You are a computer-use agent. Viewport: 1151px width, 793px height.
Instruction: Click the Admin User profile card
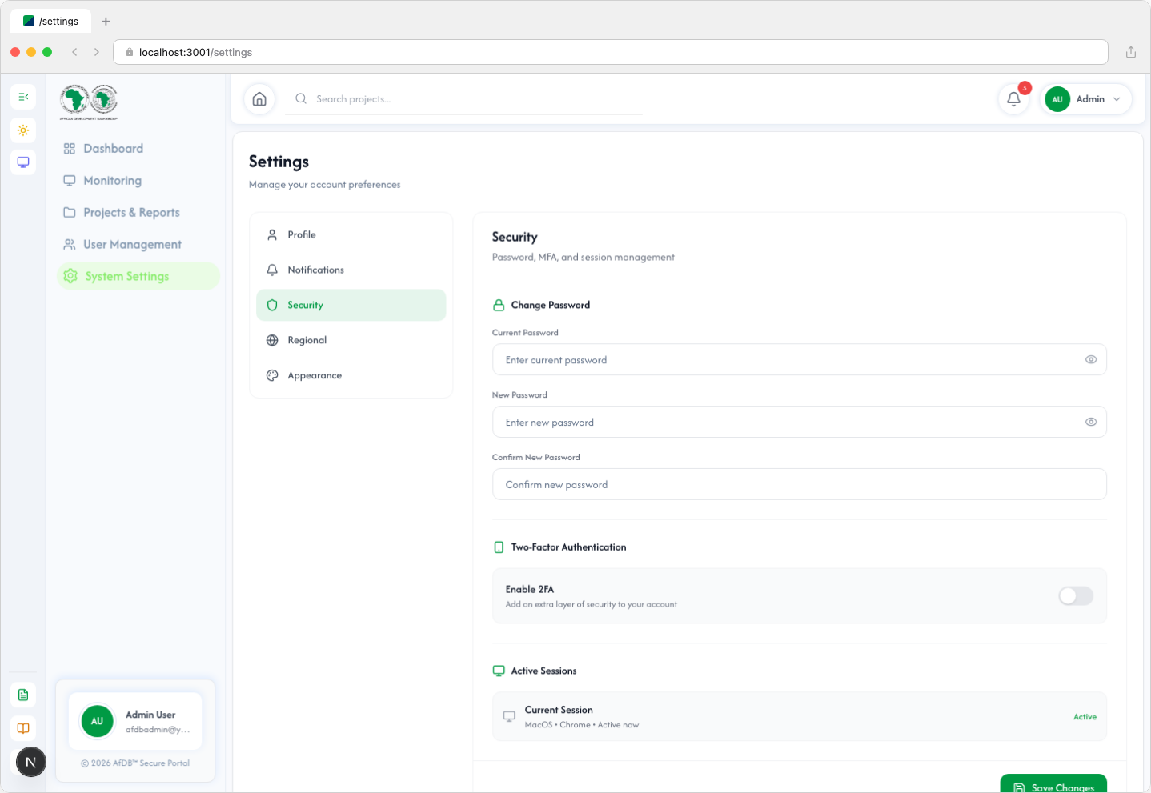click(x=135, y=721)
